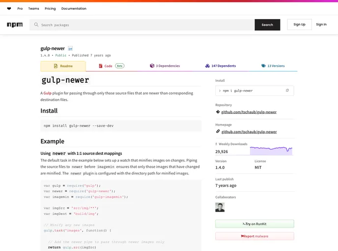This screenshot has height=251, width=338.
Task: Open the Teams menu item
Action: [33, 9]
